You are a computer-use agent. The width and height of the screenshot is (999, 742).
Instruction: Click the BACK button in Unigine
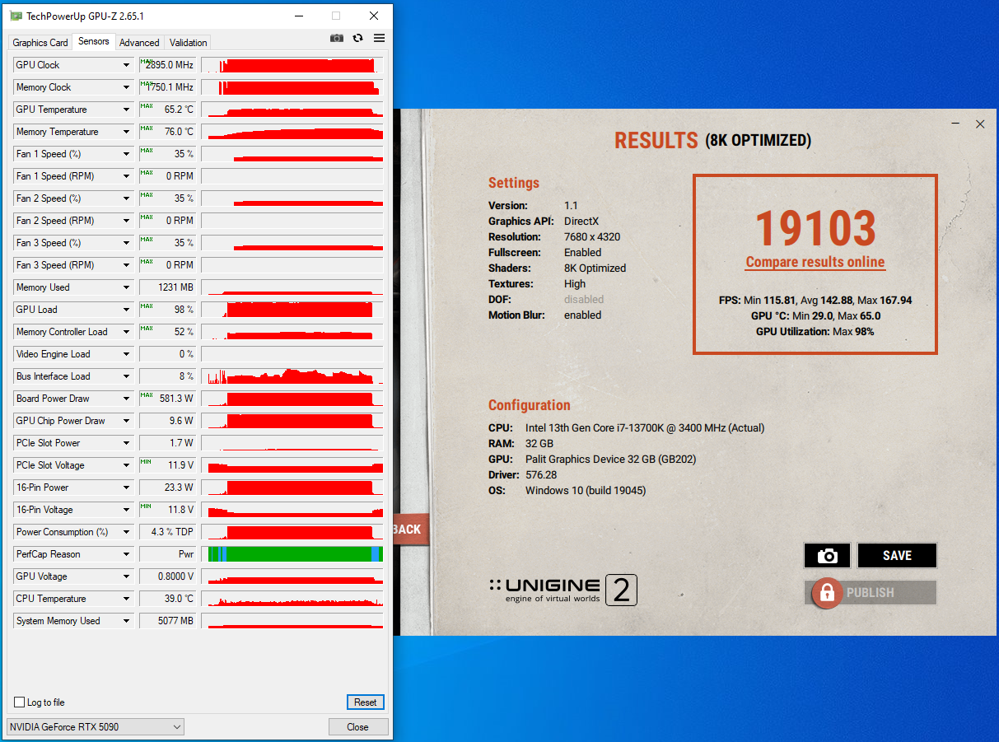(409, 530)
